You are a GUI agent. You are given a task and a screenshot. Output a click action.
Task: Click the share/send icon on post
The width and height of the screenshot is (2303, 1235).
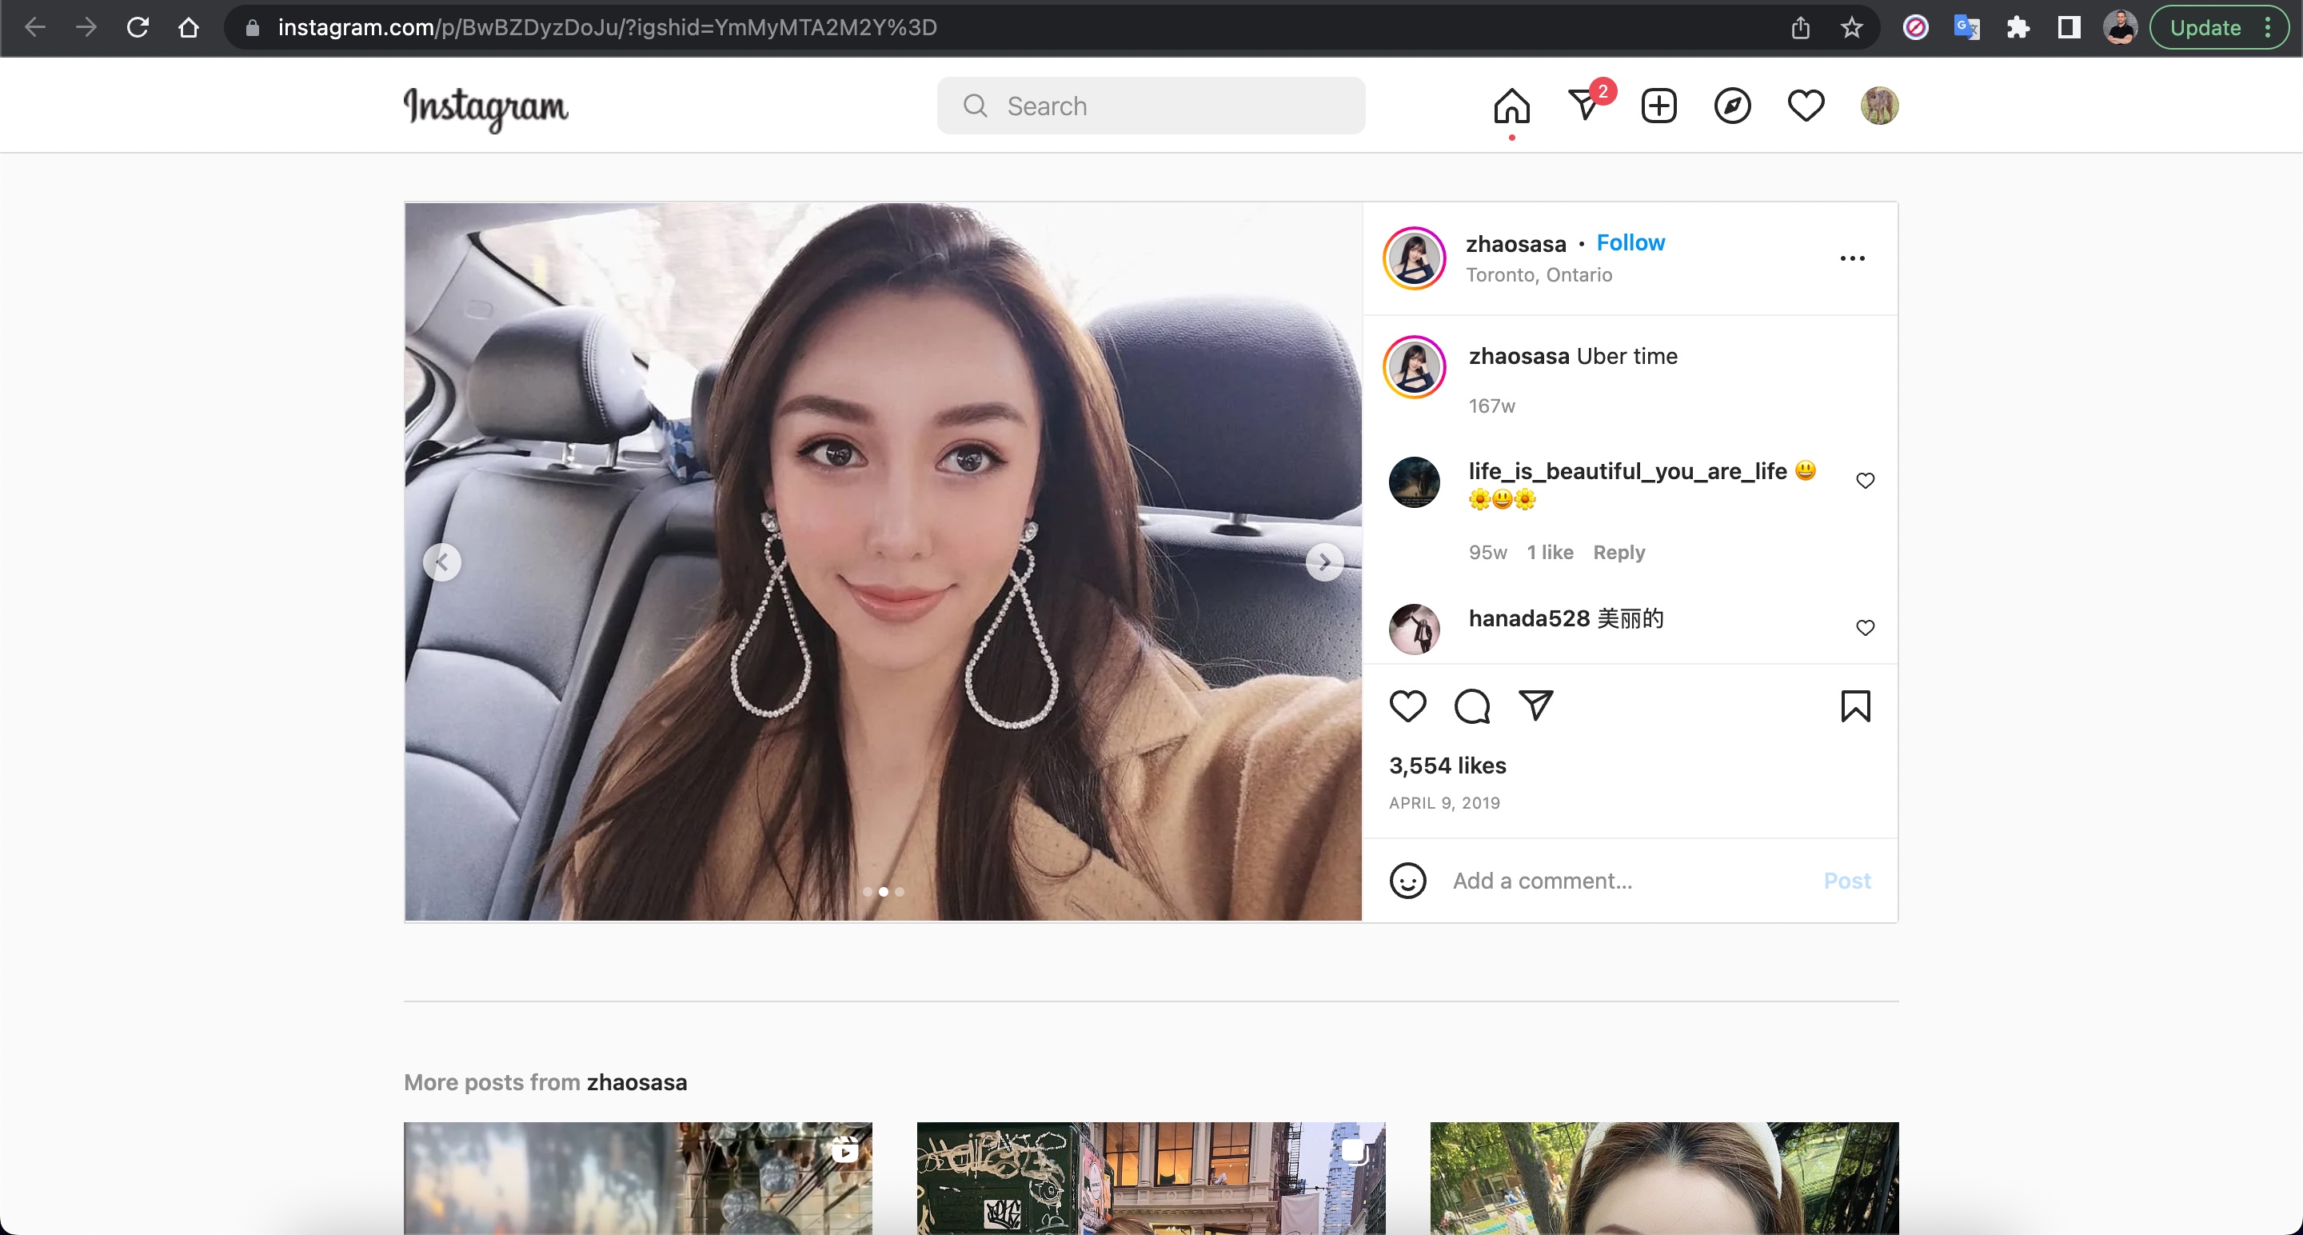click(1535, 705)
